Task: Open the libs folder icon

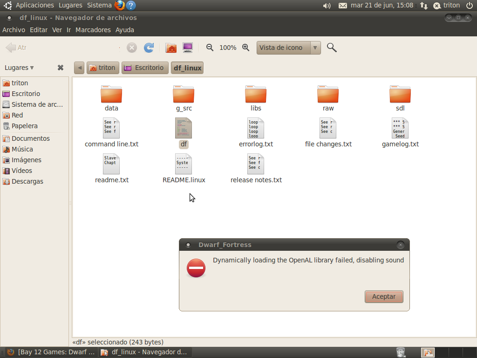Action: coord(256,94)
